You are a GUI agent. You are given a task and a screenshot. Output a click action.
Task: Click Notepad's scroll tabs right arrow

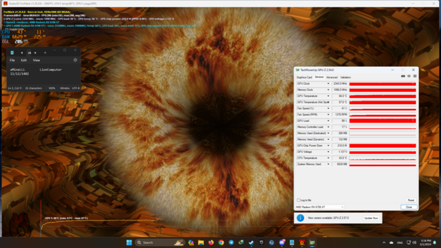pos(35,52)
